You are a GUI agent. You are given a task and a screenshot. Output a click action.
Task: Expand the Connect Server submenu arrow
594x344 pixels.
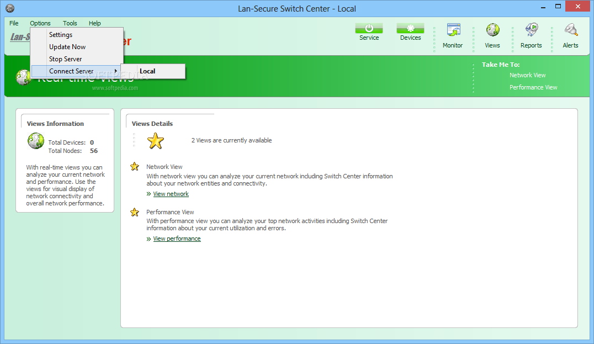(x=115, y=71)
